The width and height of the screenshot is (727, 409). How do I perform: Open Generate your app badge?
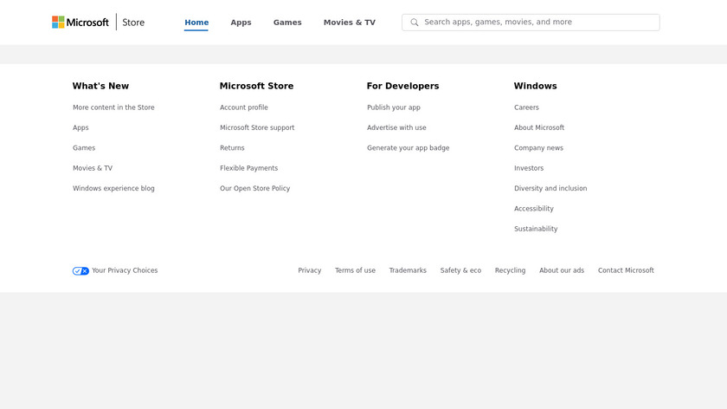[409, 148]
